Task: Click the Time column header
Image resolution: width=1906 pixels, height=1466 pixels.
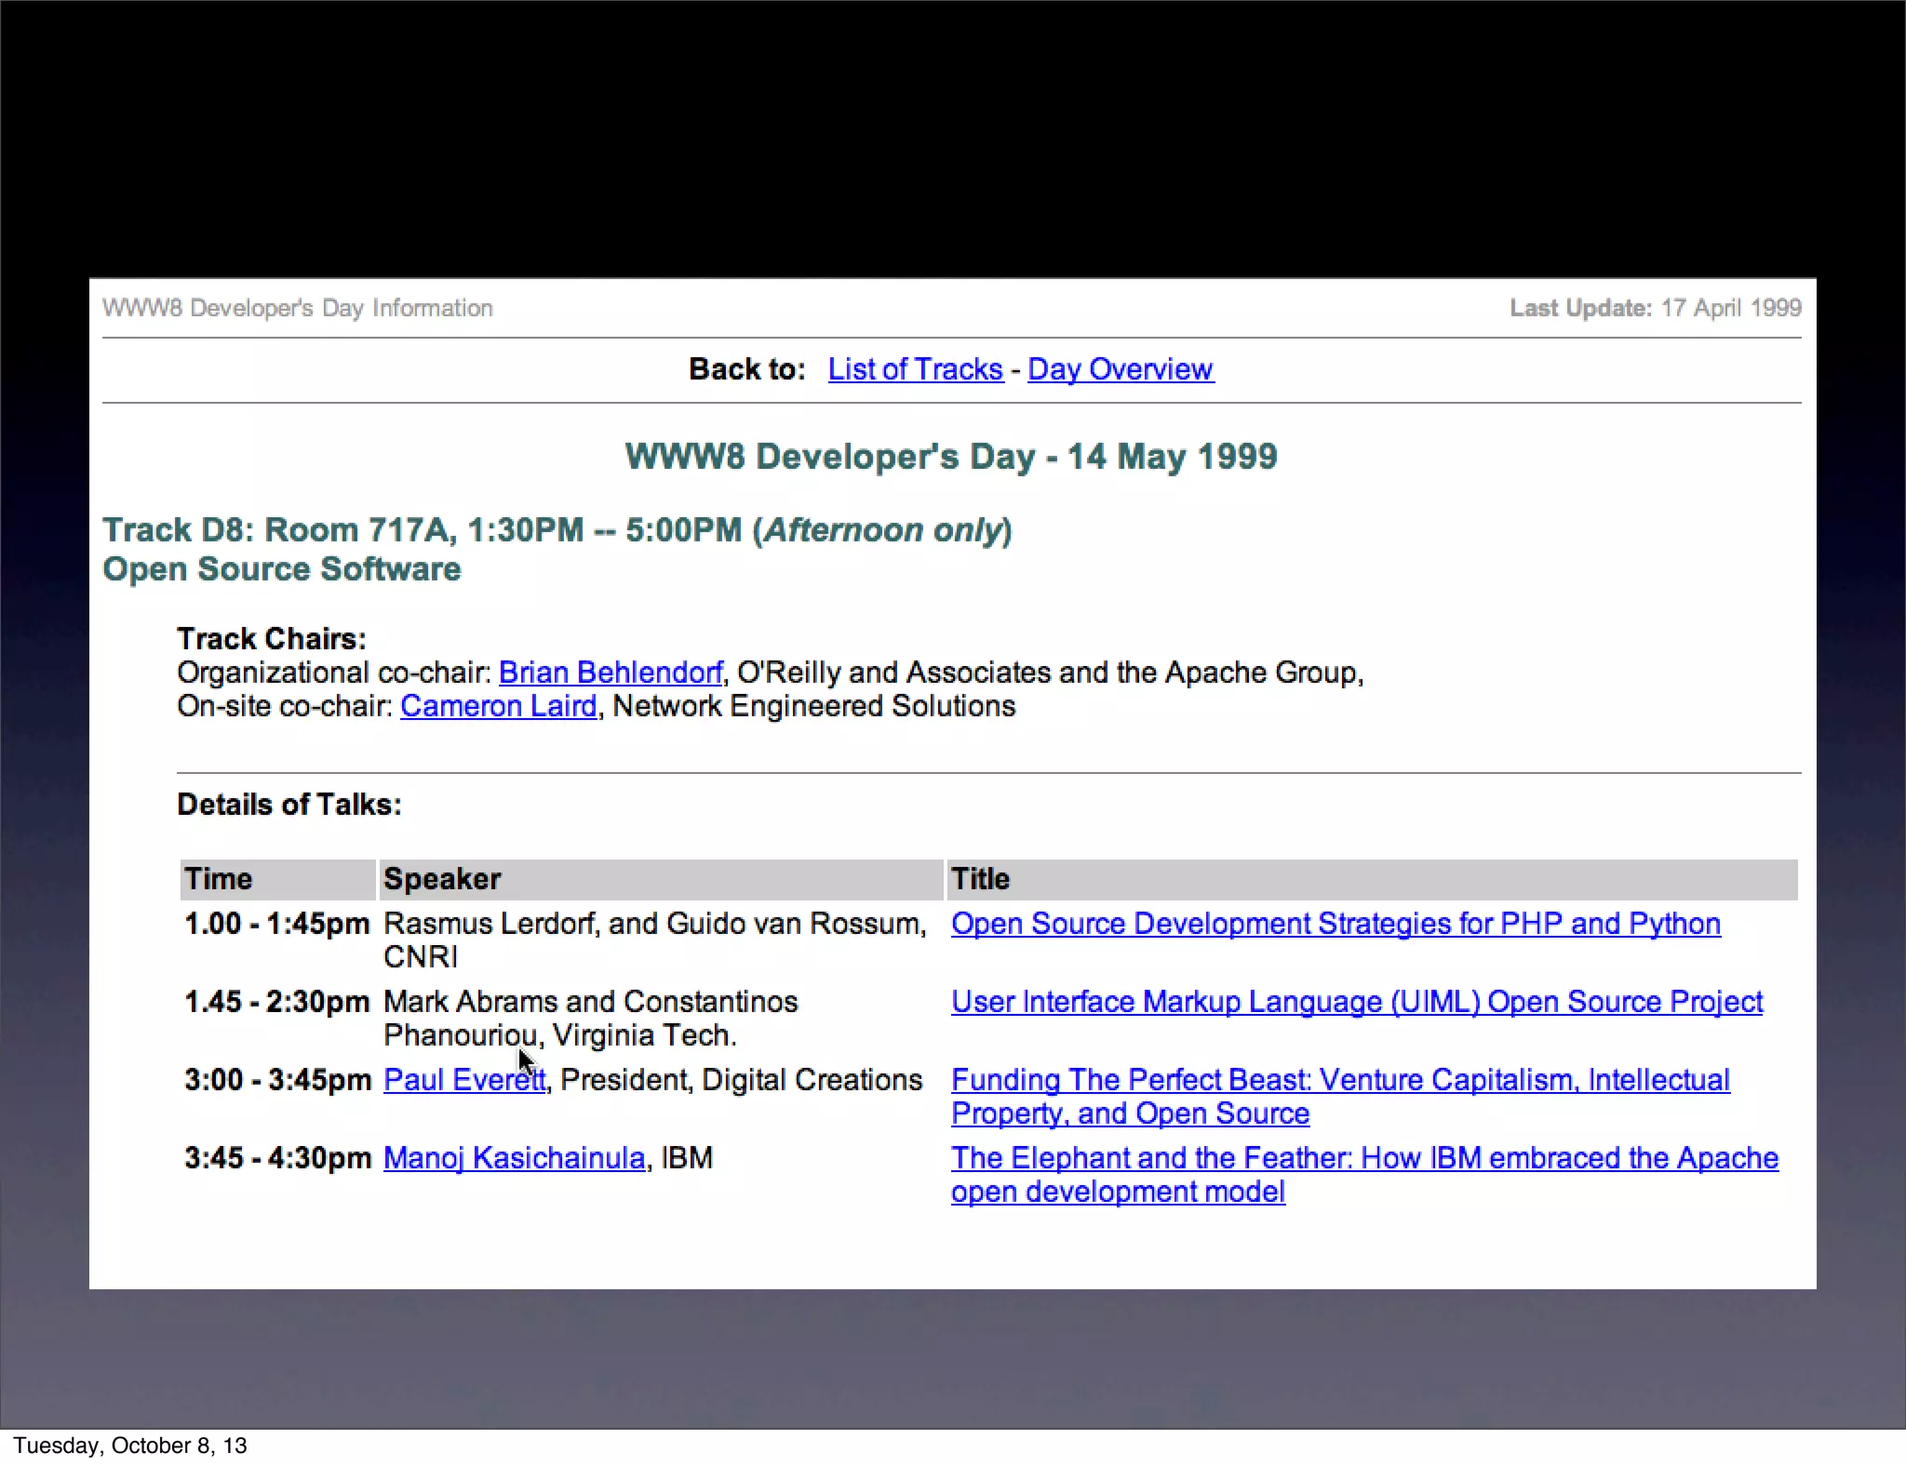Action: coord(218,879)
